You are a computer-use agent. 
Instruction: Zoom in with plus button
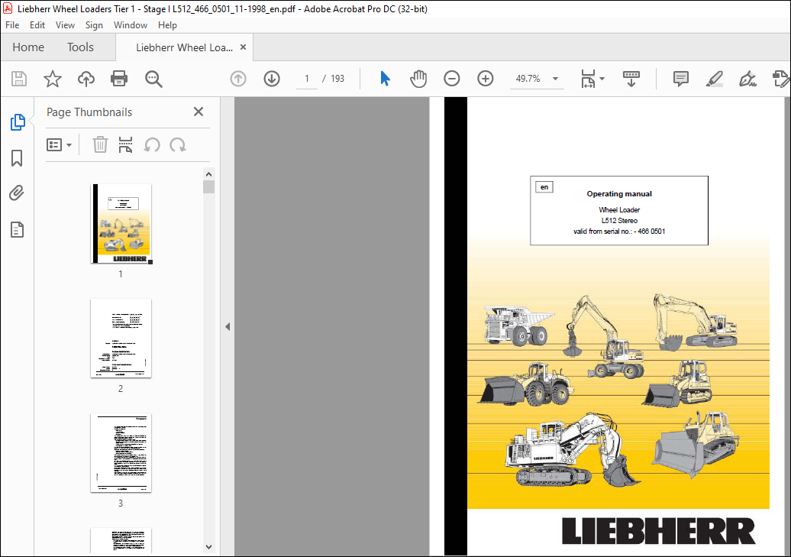[x=486, y=79]
